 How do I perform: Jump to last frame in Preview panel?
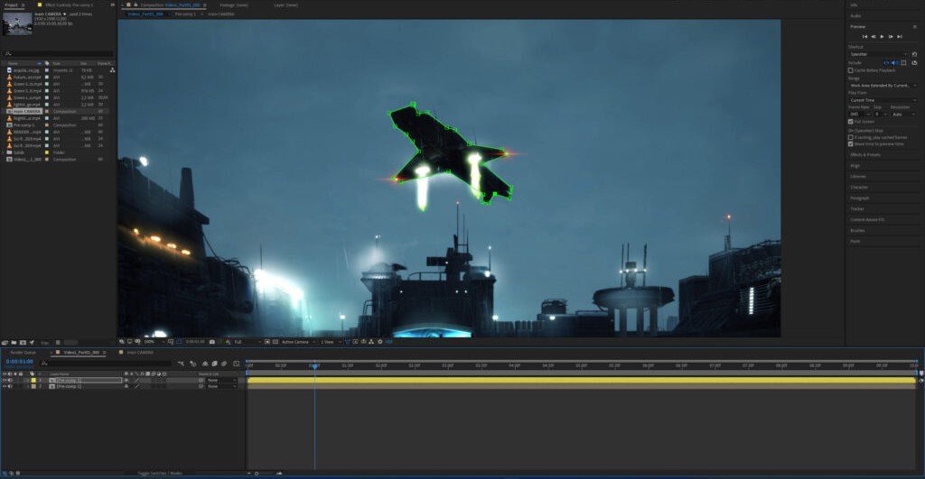click(900, 36)
